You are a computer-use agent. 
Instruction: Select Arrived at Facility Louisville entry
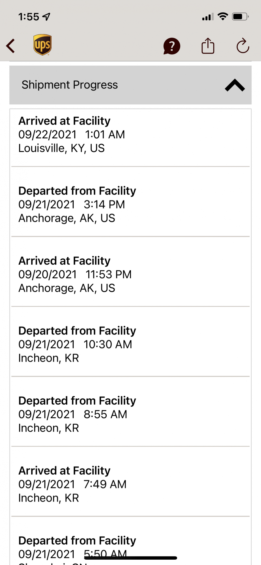(x=130, y=138)
